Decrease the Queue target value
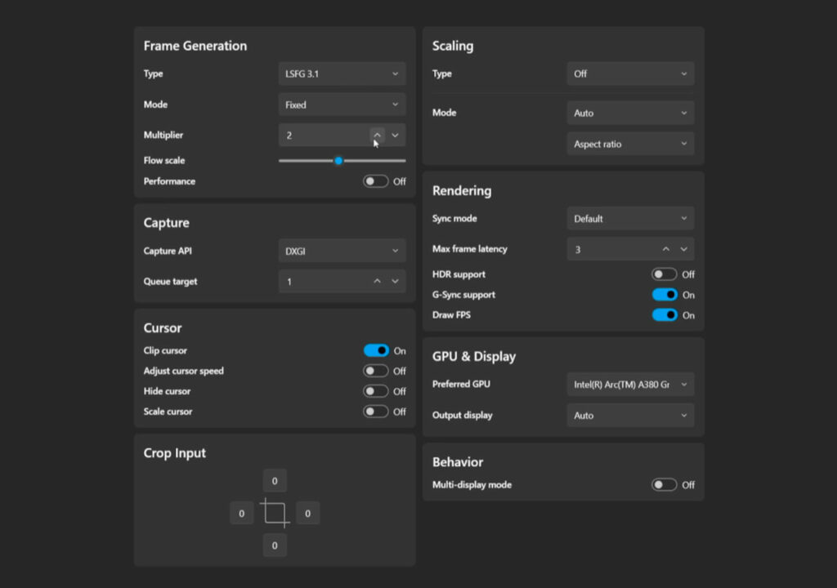The height and width of the screenshot is (588, 837). 395,282
